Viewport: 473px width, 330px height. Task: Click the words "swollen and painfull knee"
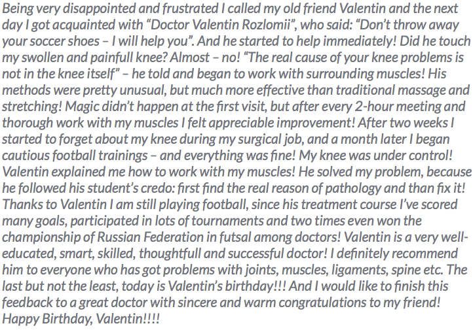[91, 57]
